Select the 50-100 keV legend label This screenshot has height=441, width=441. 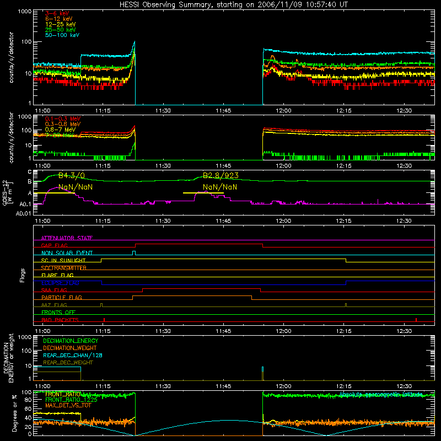pos(62,35)
